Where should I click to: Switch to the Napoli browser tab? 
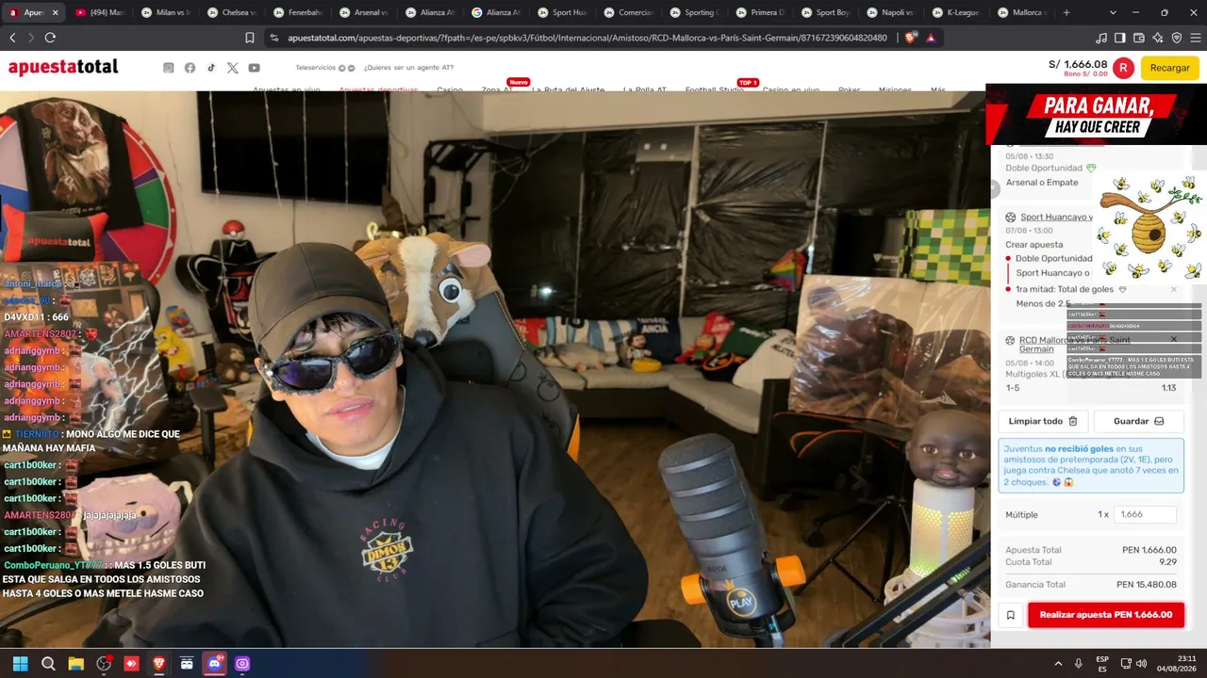click(x=892, y=12)
